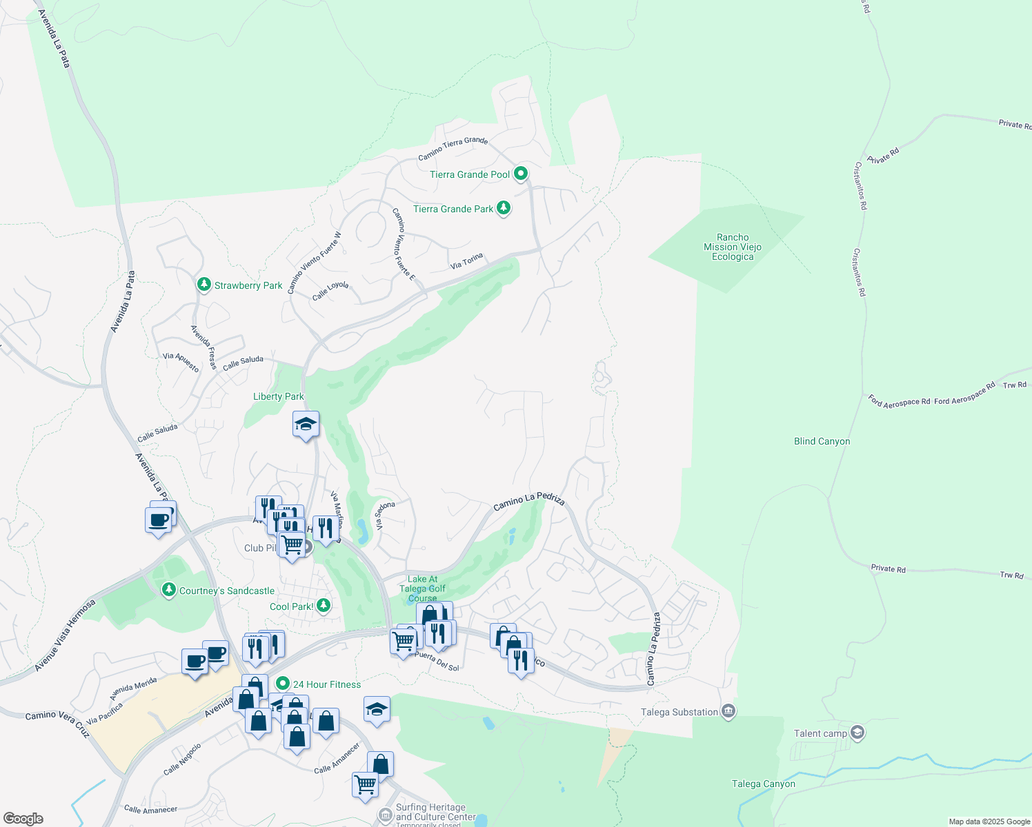Select the shopping cart icon near Puerta Del Sol

coord(404,643)
